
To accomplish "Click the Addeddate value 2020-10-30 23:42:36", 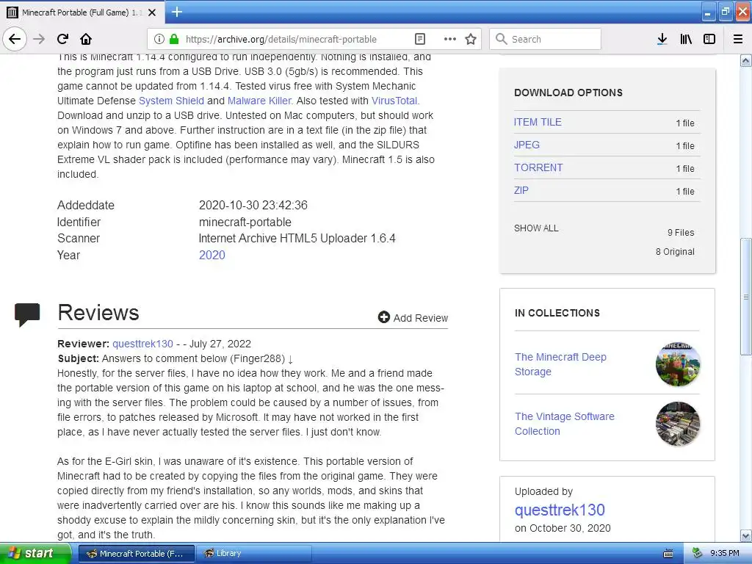I will [253, 206].
